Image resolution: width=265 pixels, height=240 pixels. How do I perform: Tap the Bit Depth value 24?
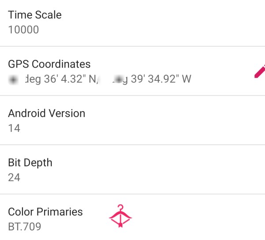(14, 177)
